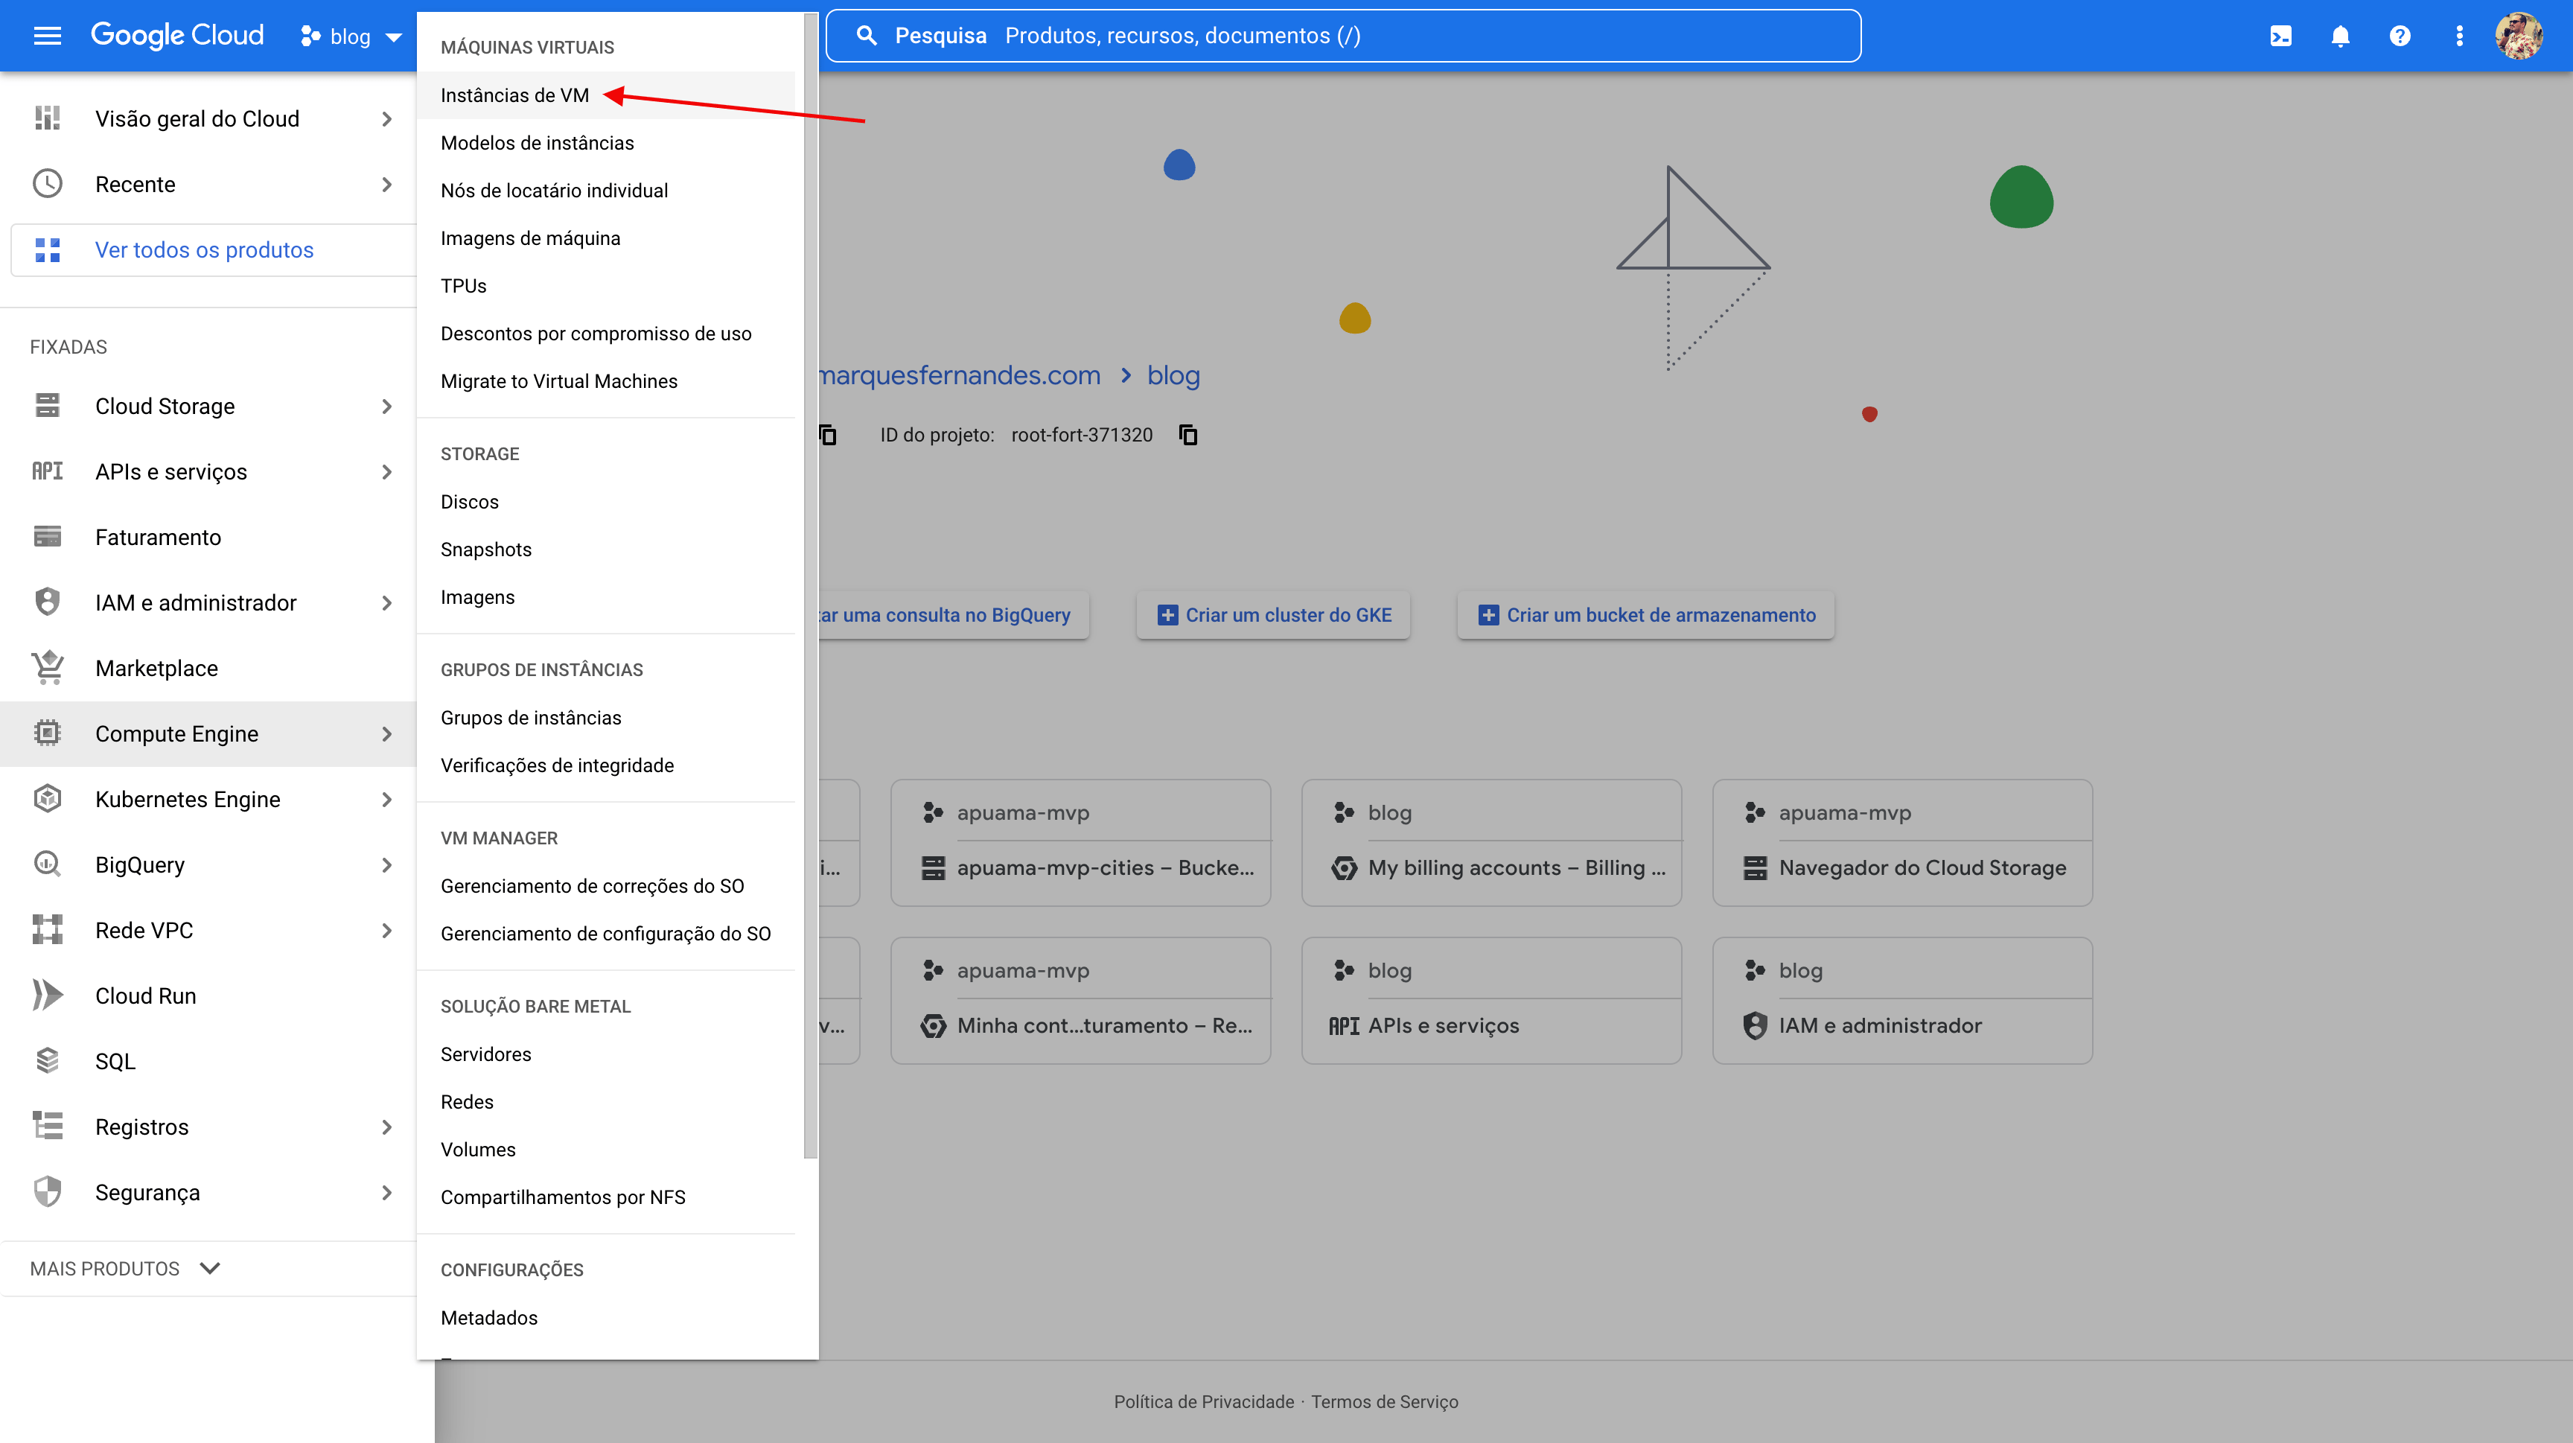Expand the BigQuery submenu arrow
The height and width of the screenshot is (1443, 2573).
pyautogui.click(x=386, y=864)
